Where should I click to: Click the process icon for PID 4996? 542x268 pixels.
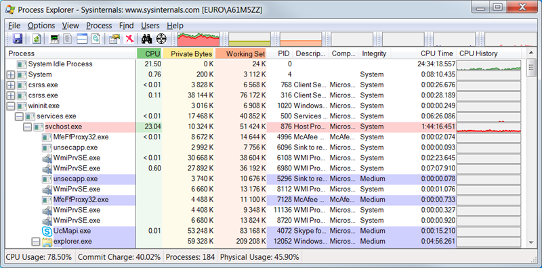coord(47,137)
